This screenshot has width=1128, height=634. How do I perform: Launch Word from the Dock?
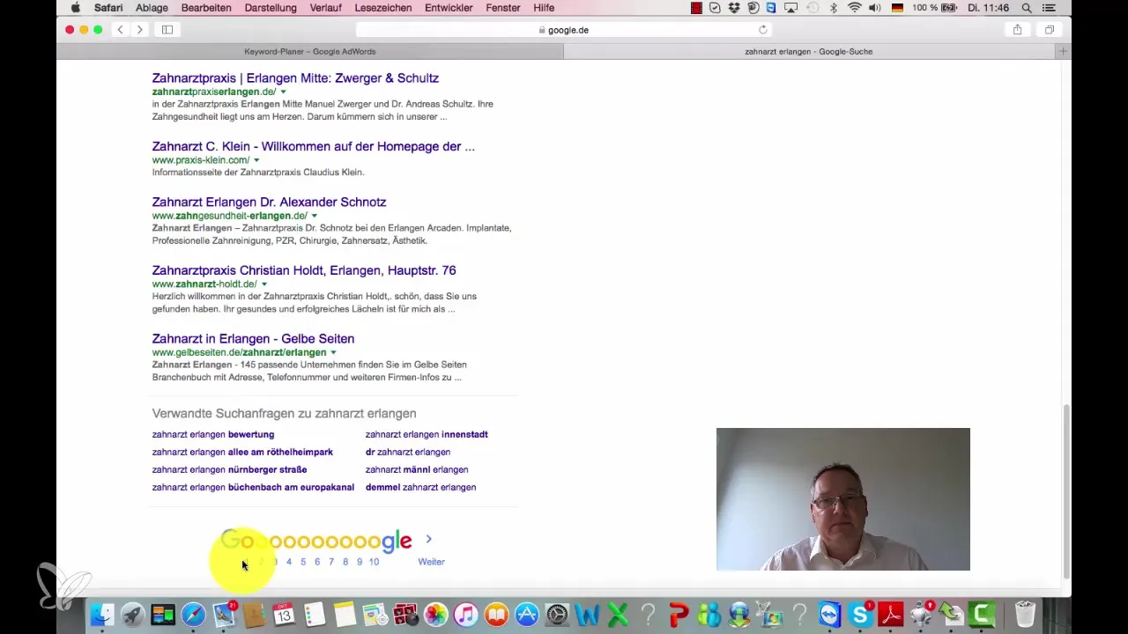tap(588, 615)
